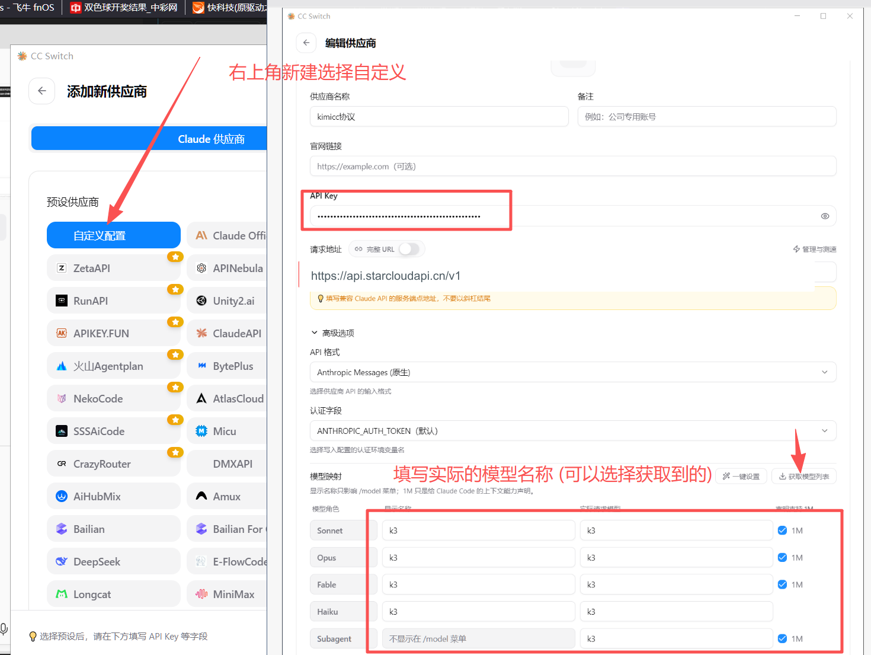Switch to 飞牛 fnOS browser tab
This screenshot has height=655, width=871.
(x=30, y=8)
